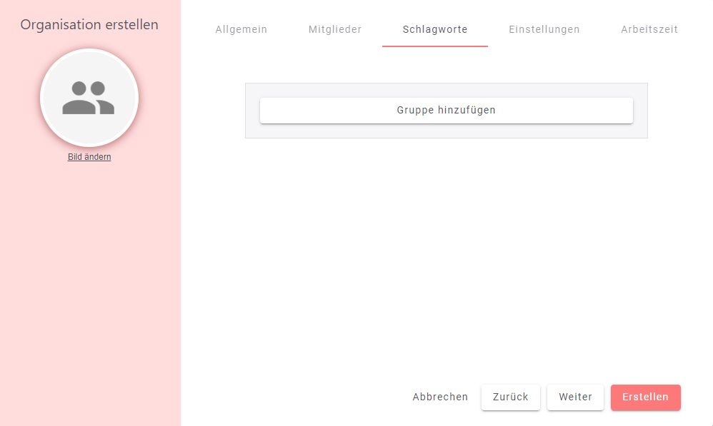This screenshot has height=426, width=713.
Task: Go to the Einstellungen tab
Action: [x=544, y=29]
